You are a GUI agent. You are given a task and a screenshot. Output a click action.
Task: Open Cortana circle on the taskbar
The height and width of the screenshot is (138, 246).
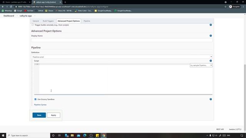[53, 135]
